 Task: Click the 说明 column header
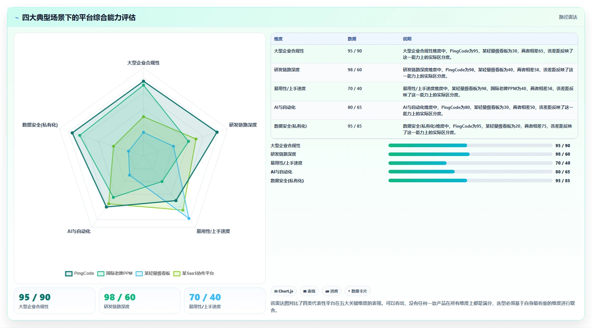tap(407, 39)
